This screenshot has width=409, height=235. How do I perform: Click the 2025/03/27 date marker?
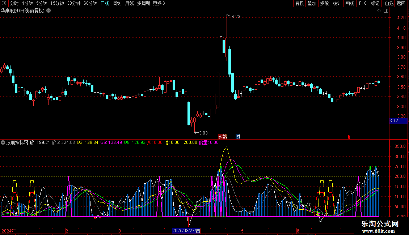[x=186, y=231]
